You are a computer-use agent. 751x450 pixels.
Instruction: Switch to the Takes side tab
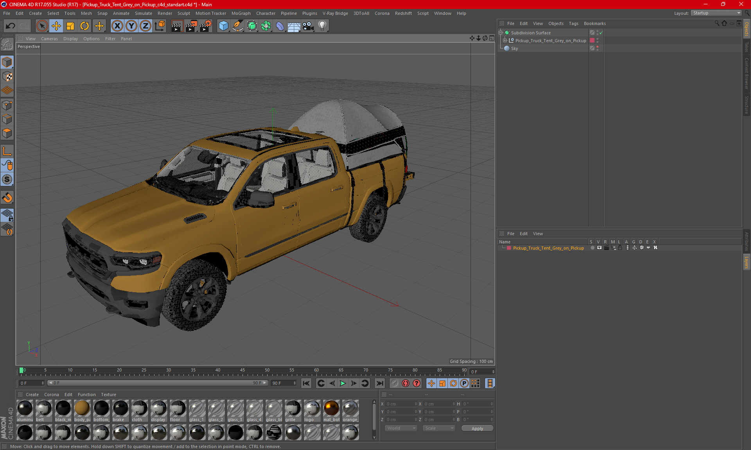click(746, 47)
